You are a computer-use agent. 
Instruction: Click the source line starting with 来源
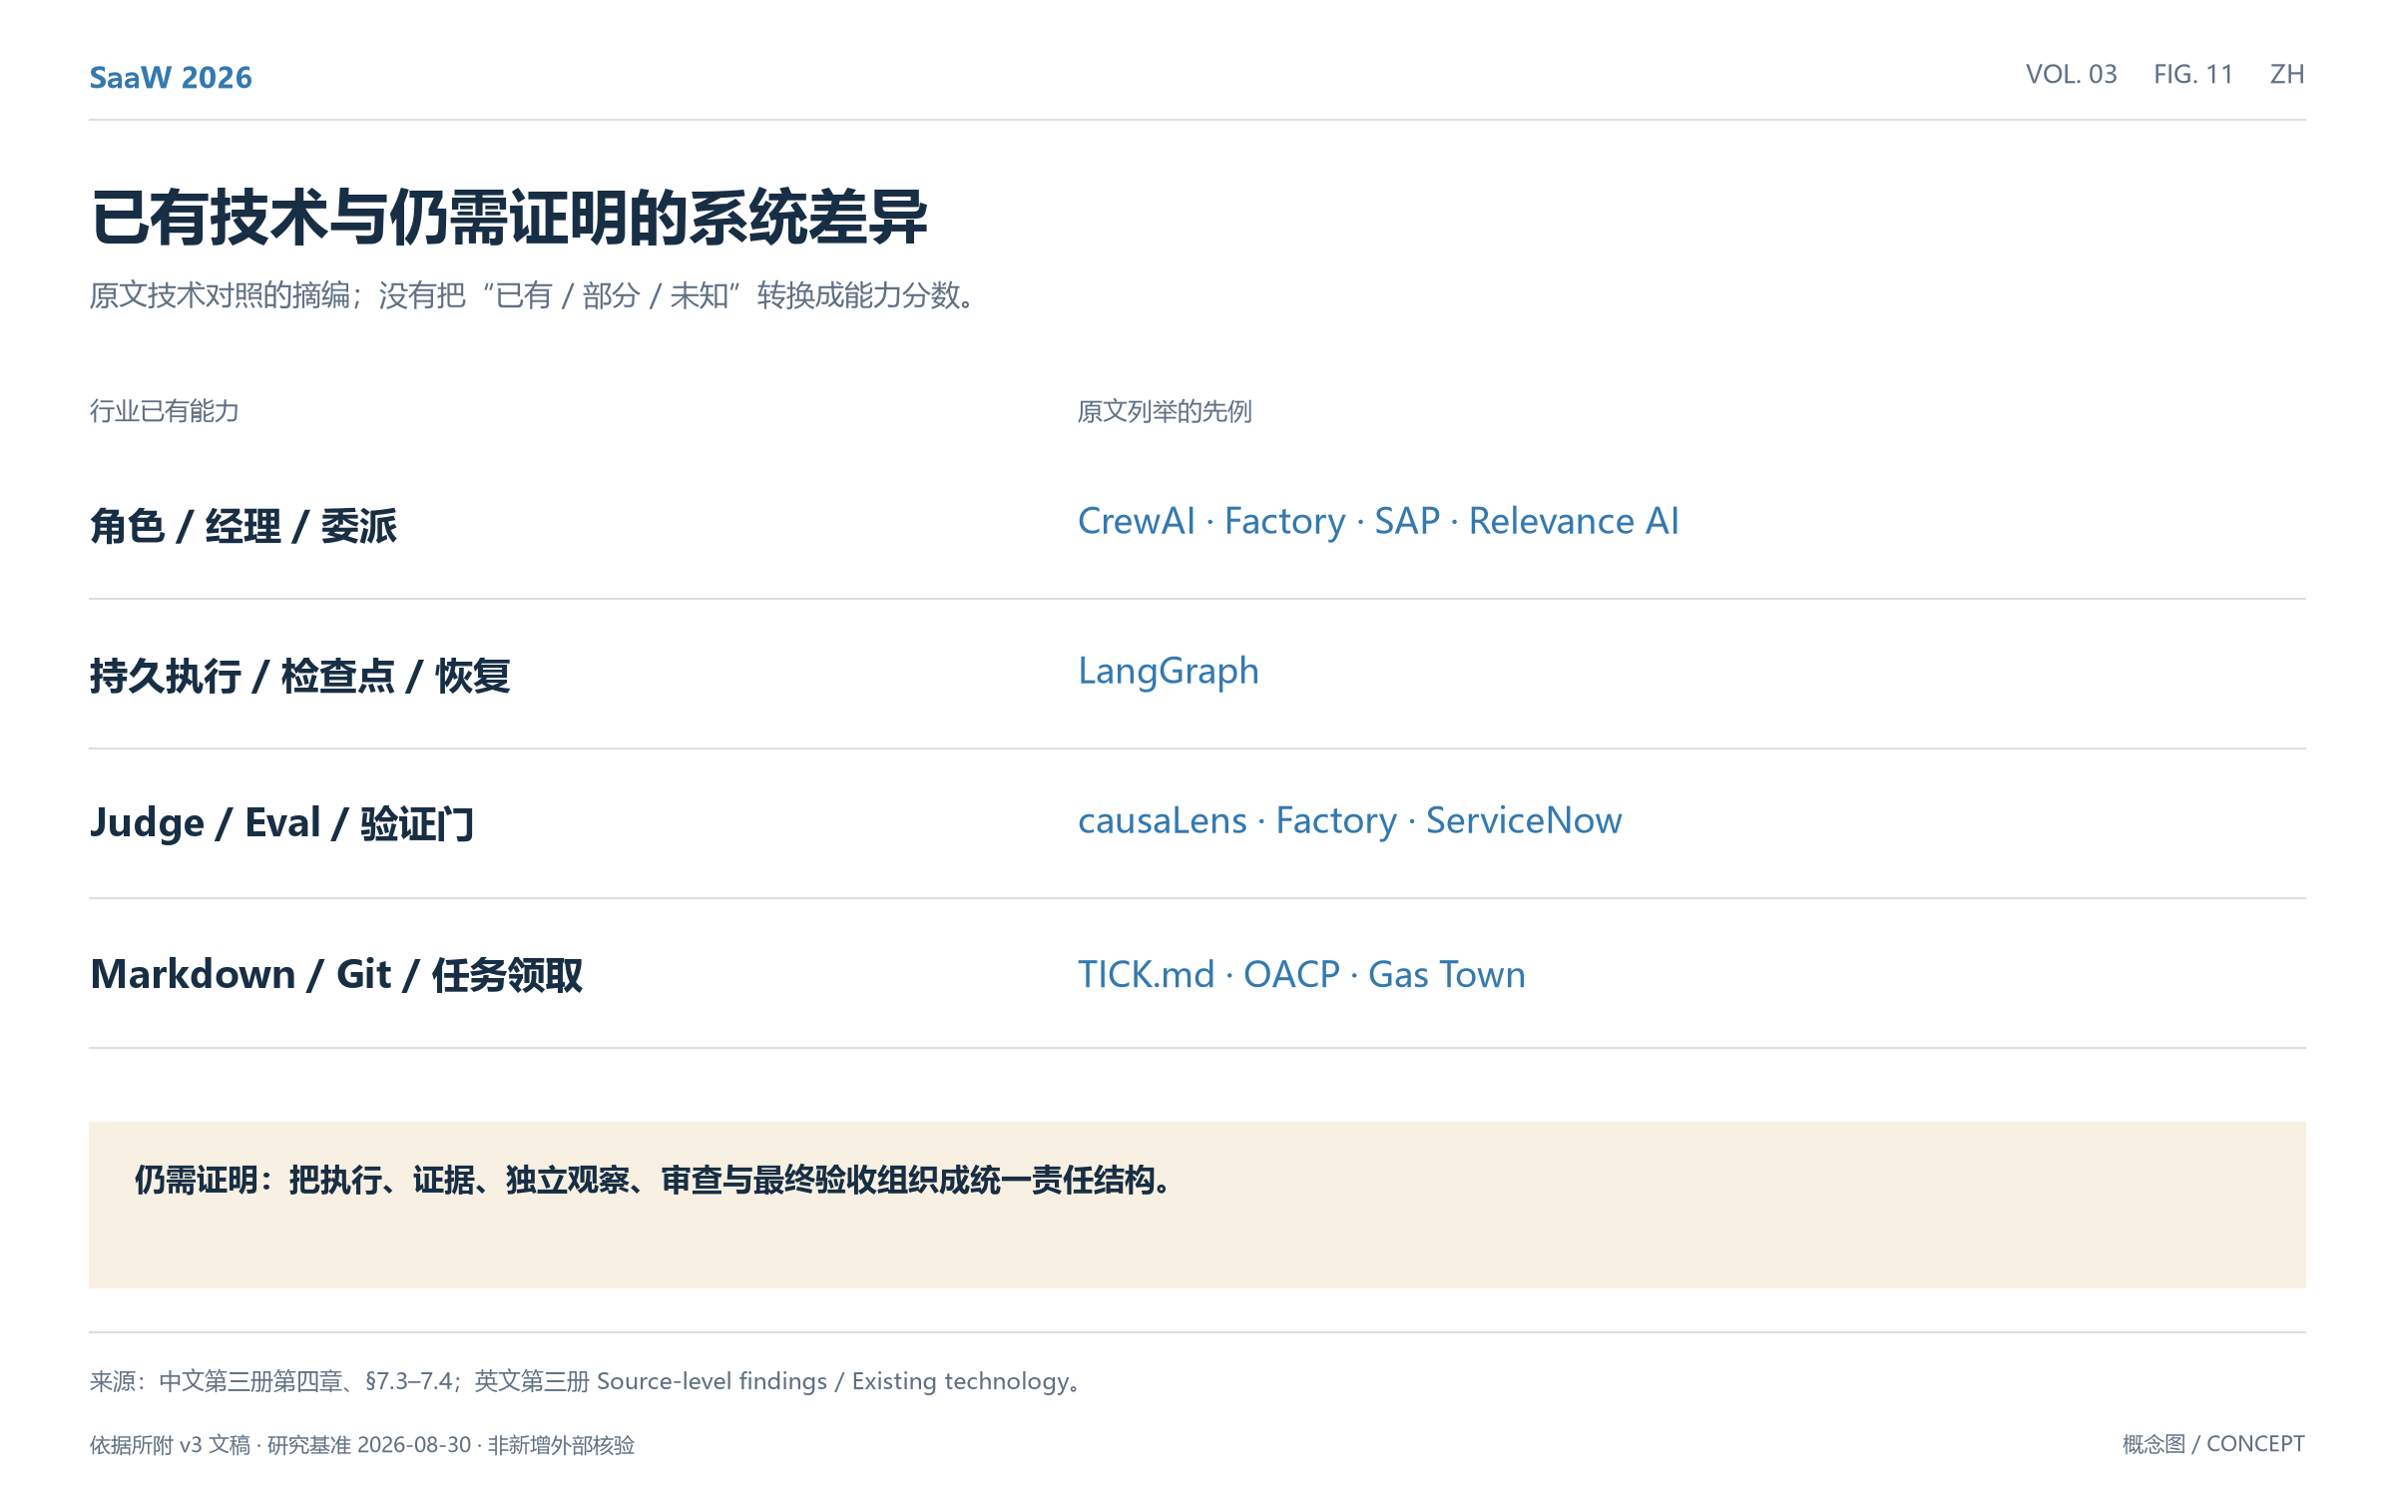587,1381
